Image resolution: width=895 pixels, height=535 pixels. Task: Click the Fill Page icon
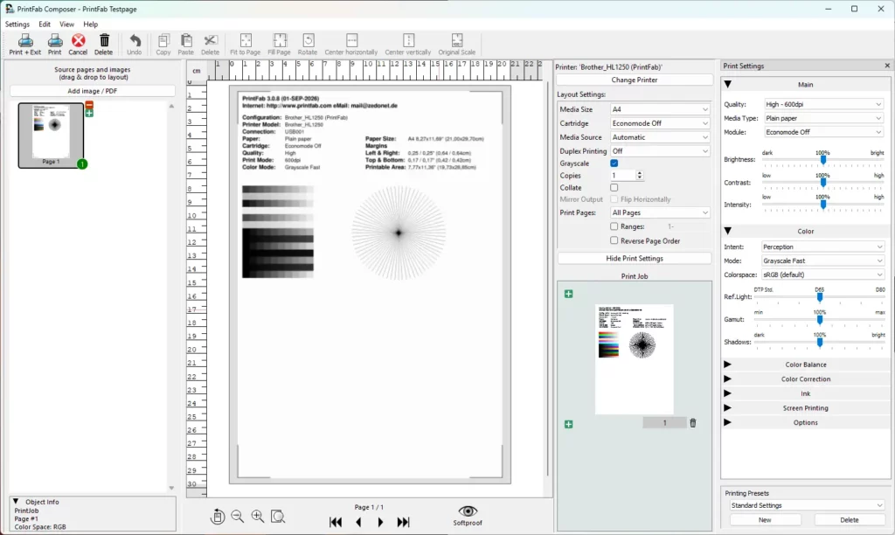(x=279, y=40)
